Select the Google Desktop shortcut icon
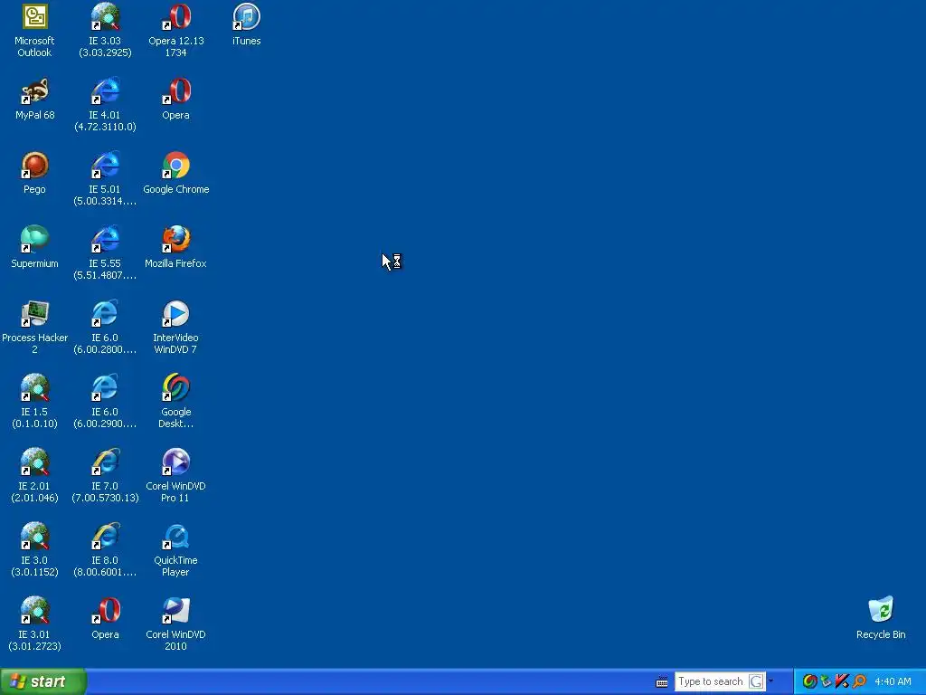 tap(176, 387)
